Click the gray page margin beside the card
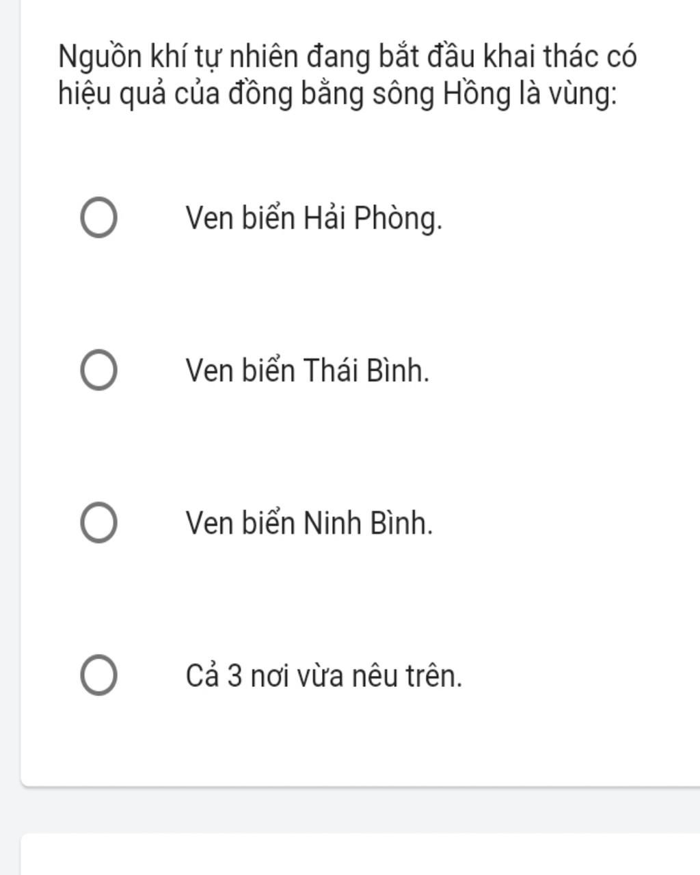 pos(10,410)
